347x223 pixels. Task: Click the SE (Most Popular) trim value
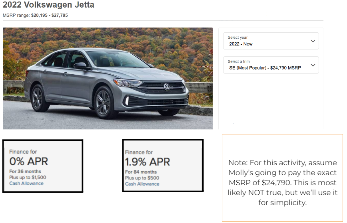coord(265,68)
